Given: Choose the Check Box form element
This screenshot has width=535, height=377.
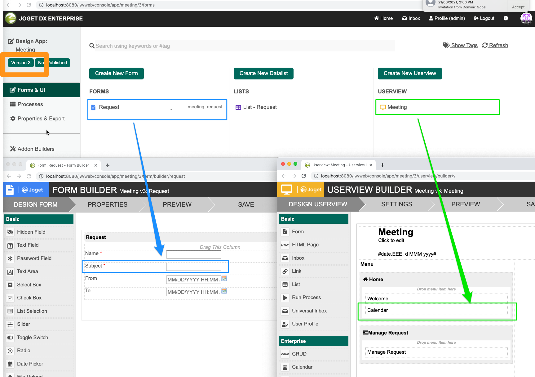Looking at the screenshot, I should click(x=29, y=298).
